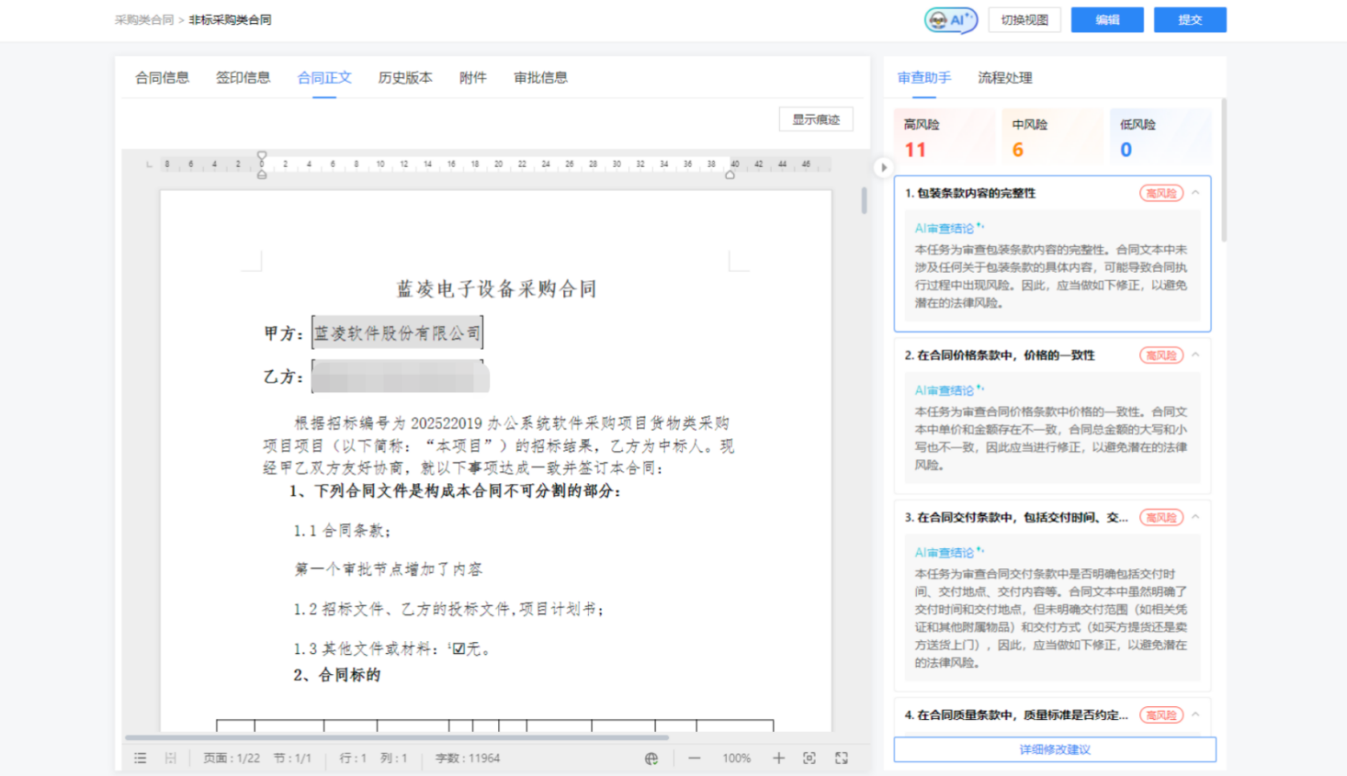This screenshot has height=776, width=1347.
Task: Click the 编辑 edit button
Action: pos(1107,19)
